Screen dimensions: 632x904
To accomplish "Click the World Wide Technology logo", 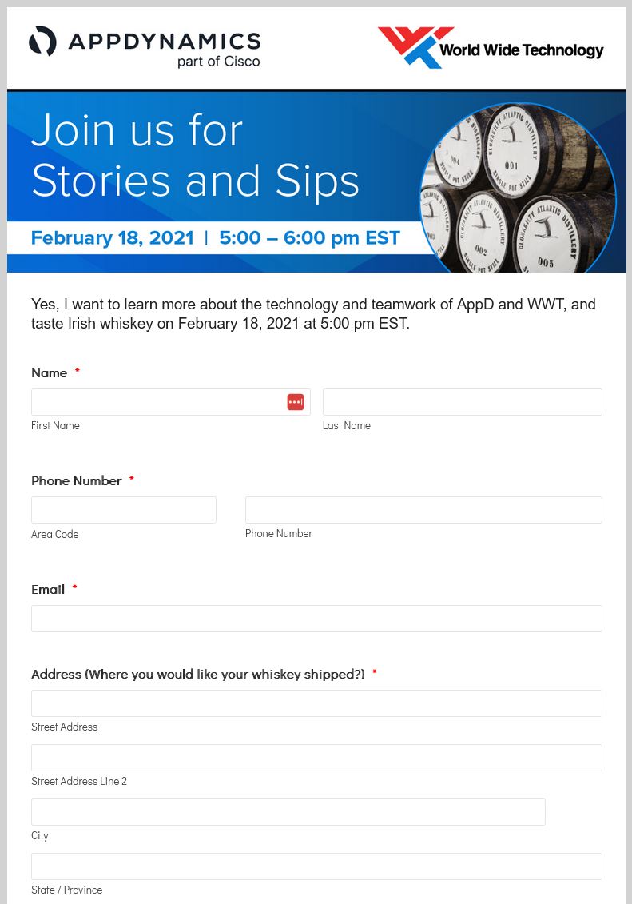I will click(491, 48).
